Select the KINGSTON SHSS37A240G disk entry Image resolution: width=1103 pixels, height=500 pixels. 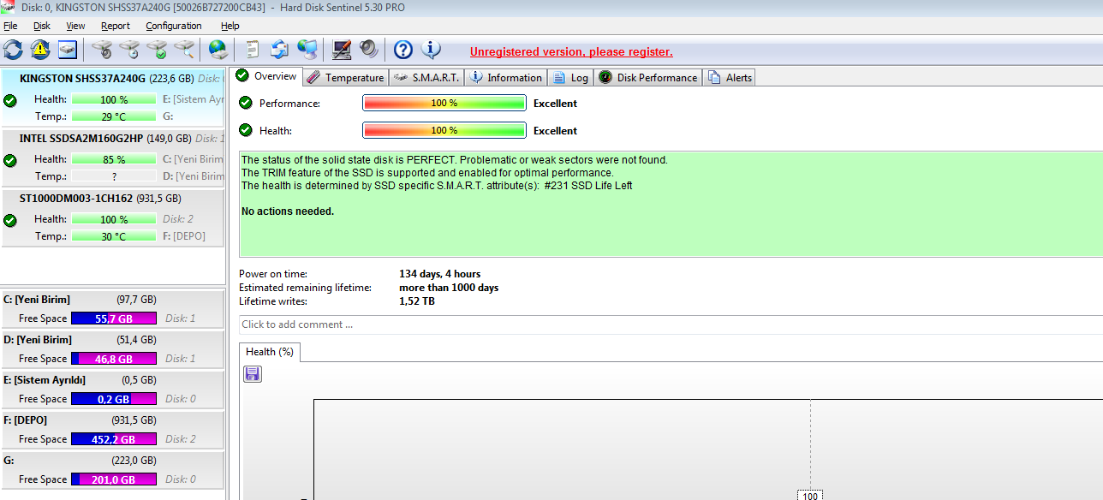(x=112, y=98)
